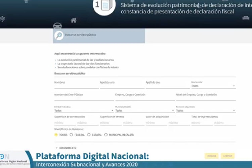Open the Municipio/Alcaldía dropdown
This screenshot has width=252, height=168.
click(145, 111)
